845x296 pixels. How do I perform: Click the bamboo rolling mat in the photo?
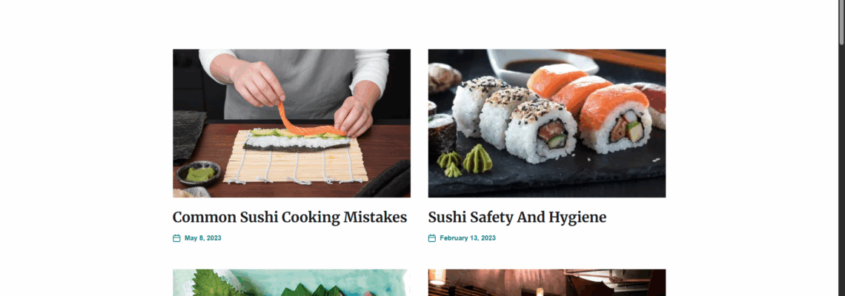point(295,163)
